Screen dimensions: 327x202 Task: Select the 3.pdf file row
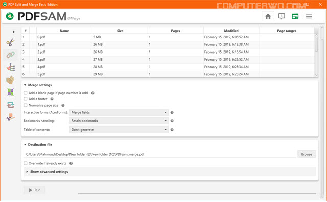click(168, 60)
